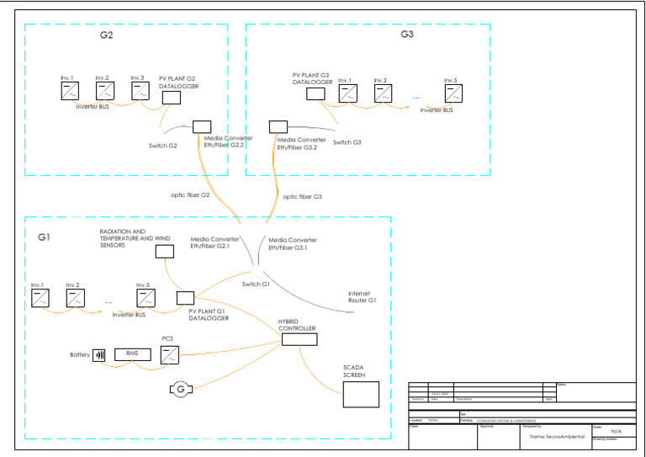Click the 'Inv.3' label in G2

point(138,78)
